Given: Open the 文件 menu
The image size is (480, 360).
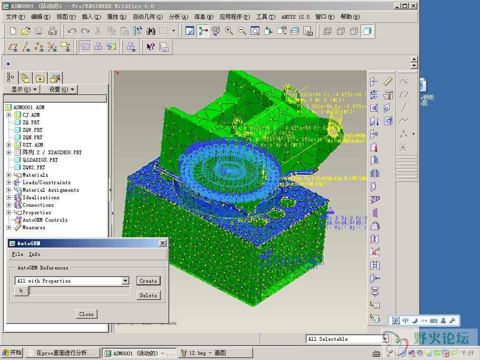Looking at the screenshot, I should [x=15, y=17].
